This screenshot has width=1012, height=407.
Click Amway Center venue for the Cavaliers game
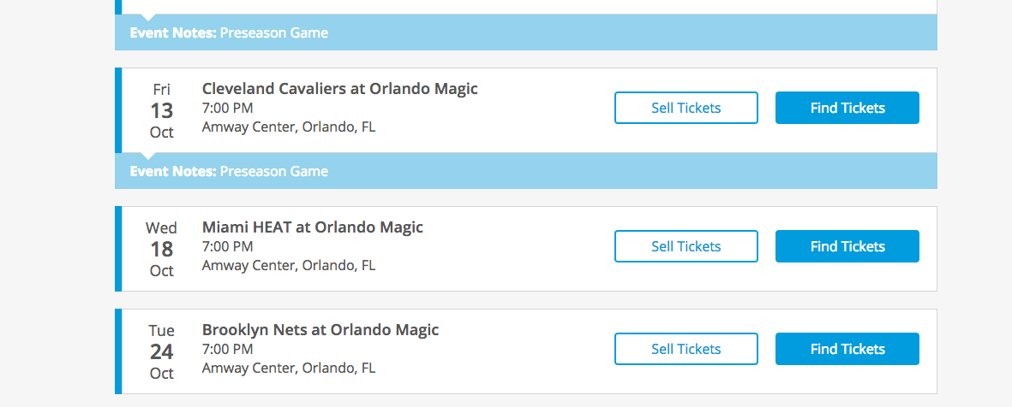[x=288, y=127]
